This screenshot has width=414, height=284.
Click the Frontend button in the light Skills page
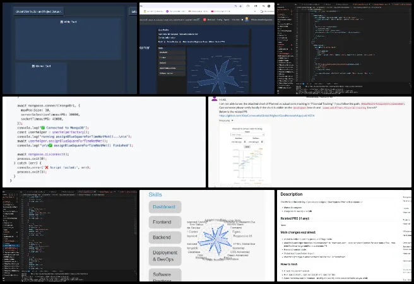click(x=165, y=222)
